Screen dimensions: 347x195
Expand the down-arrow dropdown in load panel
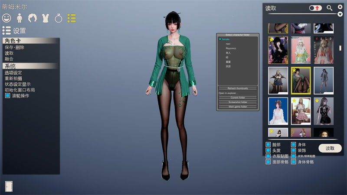tap(340, 14)
